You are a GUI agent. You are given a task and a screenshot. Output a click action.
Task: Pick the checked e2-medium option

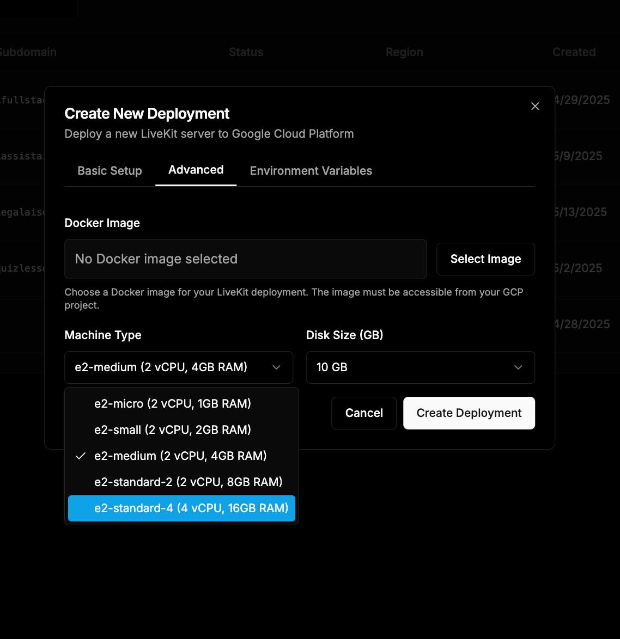pyautogui.click(x=181, y=456)
